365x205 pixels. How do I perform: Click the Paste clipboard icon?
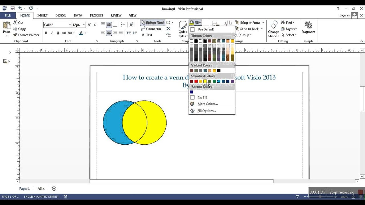click(x=7, y=25)
